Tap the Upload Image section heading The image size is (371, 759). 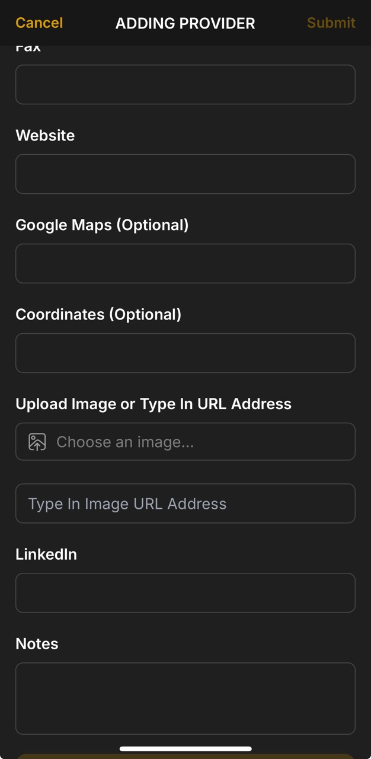tap(153, 404)
